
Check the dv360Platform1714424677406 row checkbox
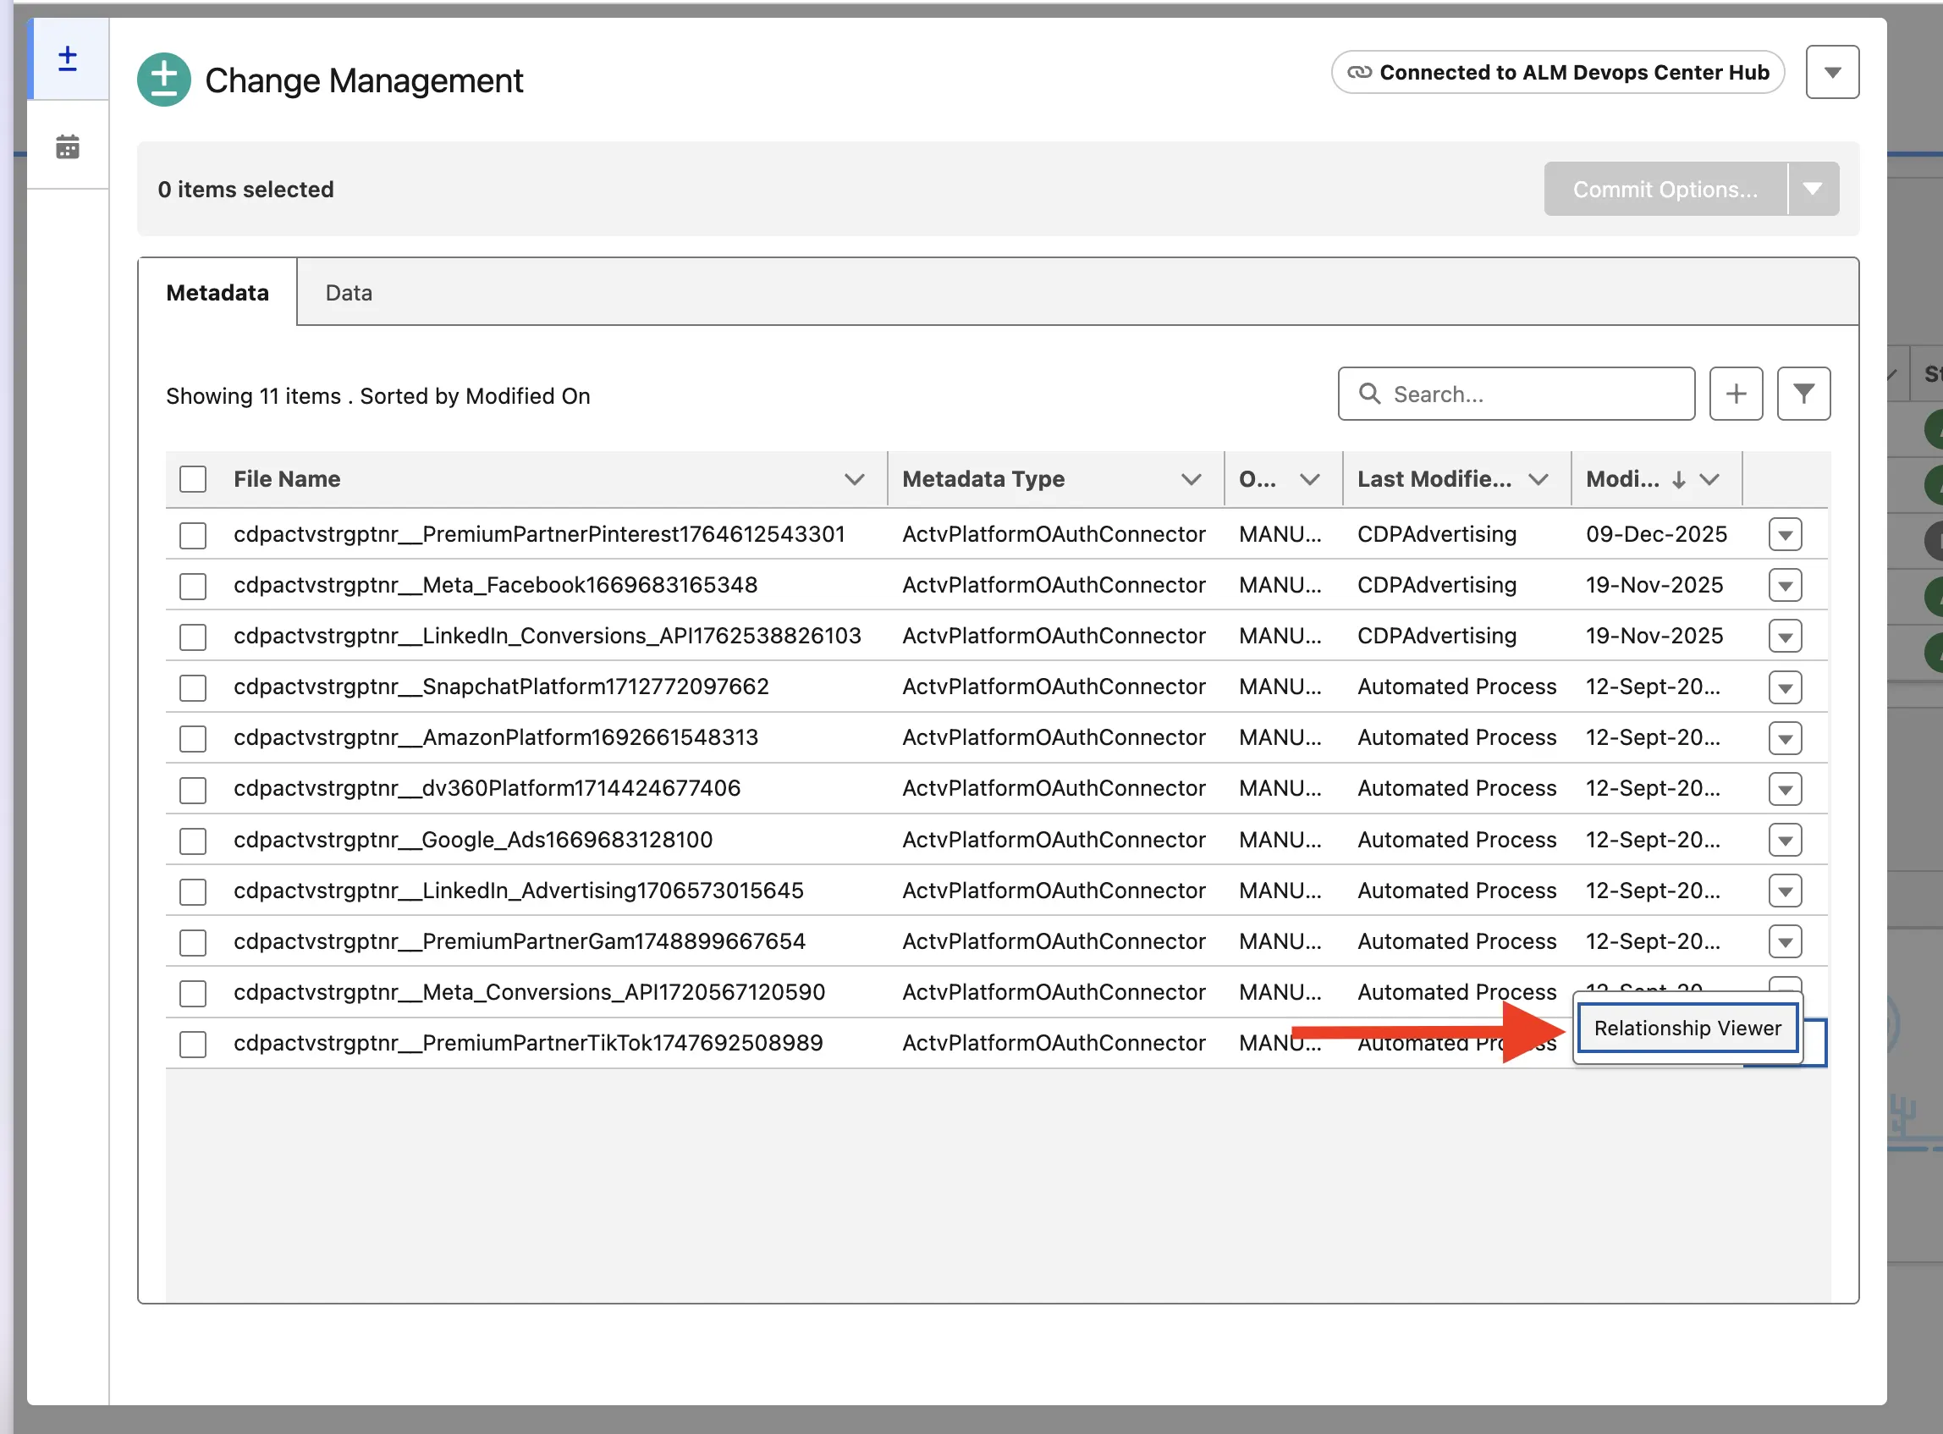pyautogui.click(x=193, y=789)
